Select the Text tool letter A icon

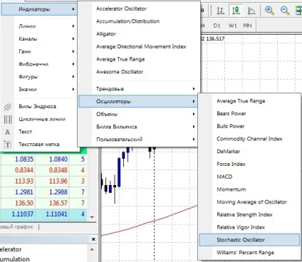tap(8, 132)
